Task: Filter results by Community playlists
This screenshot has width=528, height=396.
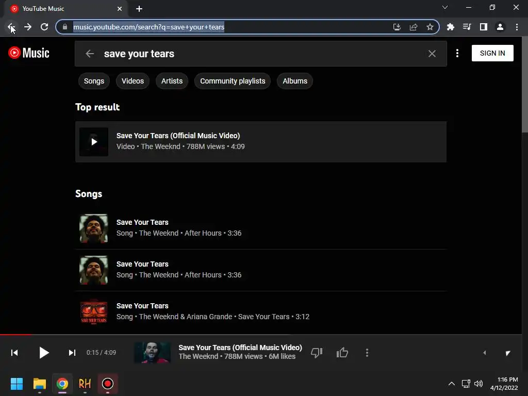Action: pos(233,81)
